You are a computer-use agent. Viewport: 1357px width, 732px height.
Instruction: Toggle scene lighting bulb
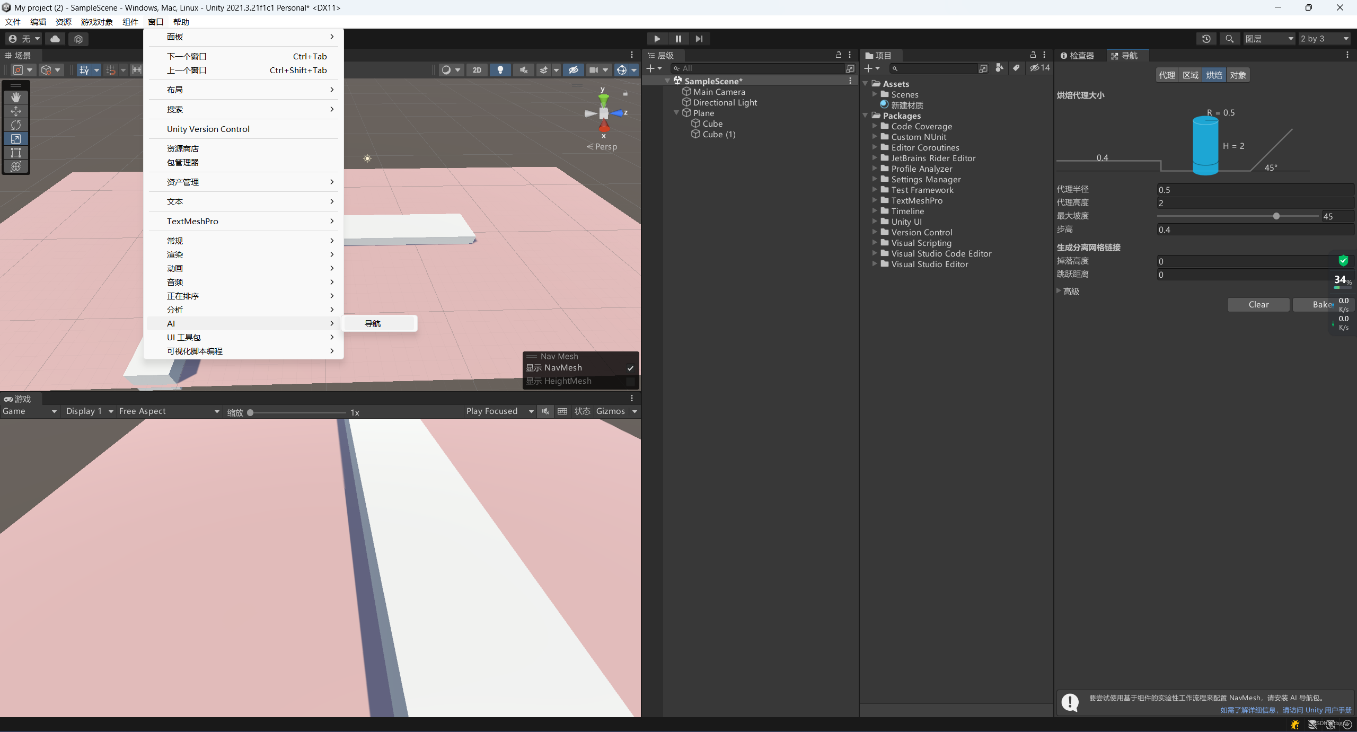coord(500,70)
